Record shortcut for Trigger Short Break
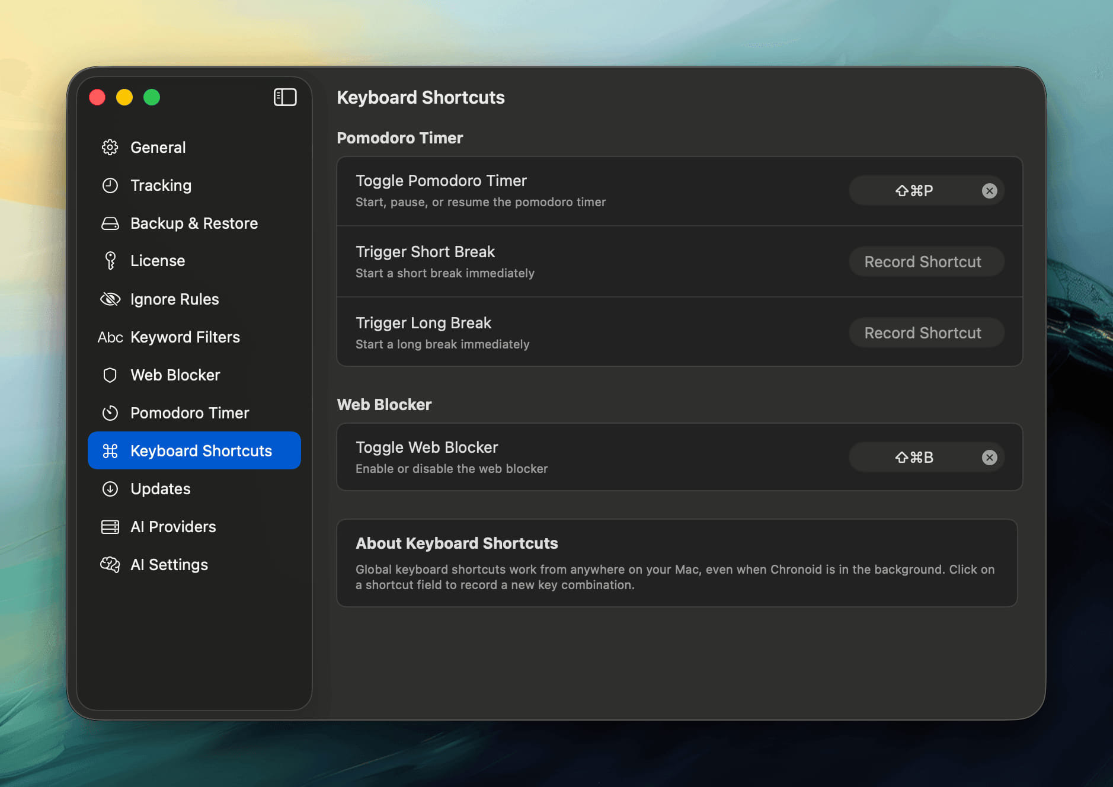Viewport: 1113px width, 787px height. [x=922, y=262]
